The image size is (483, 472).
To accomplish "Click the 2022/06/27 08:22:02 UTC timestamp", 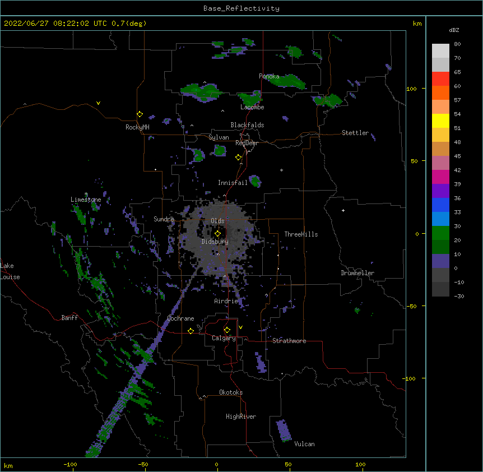I will point(55,24).
